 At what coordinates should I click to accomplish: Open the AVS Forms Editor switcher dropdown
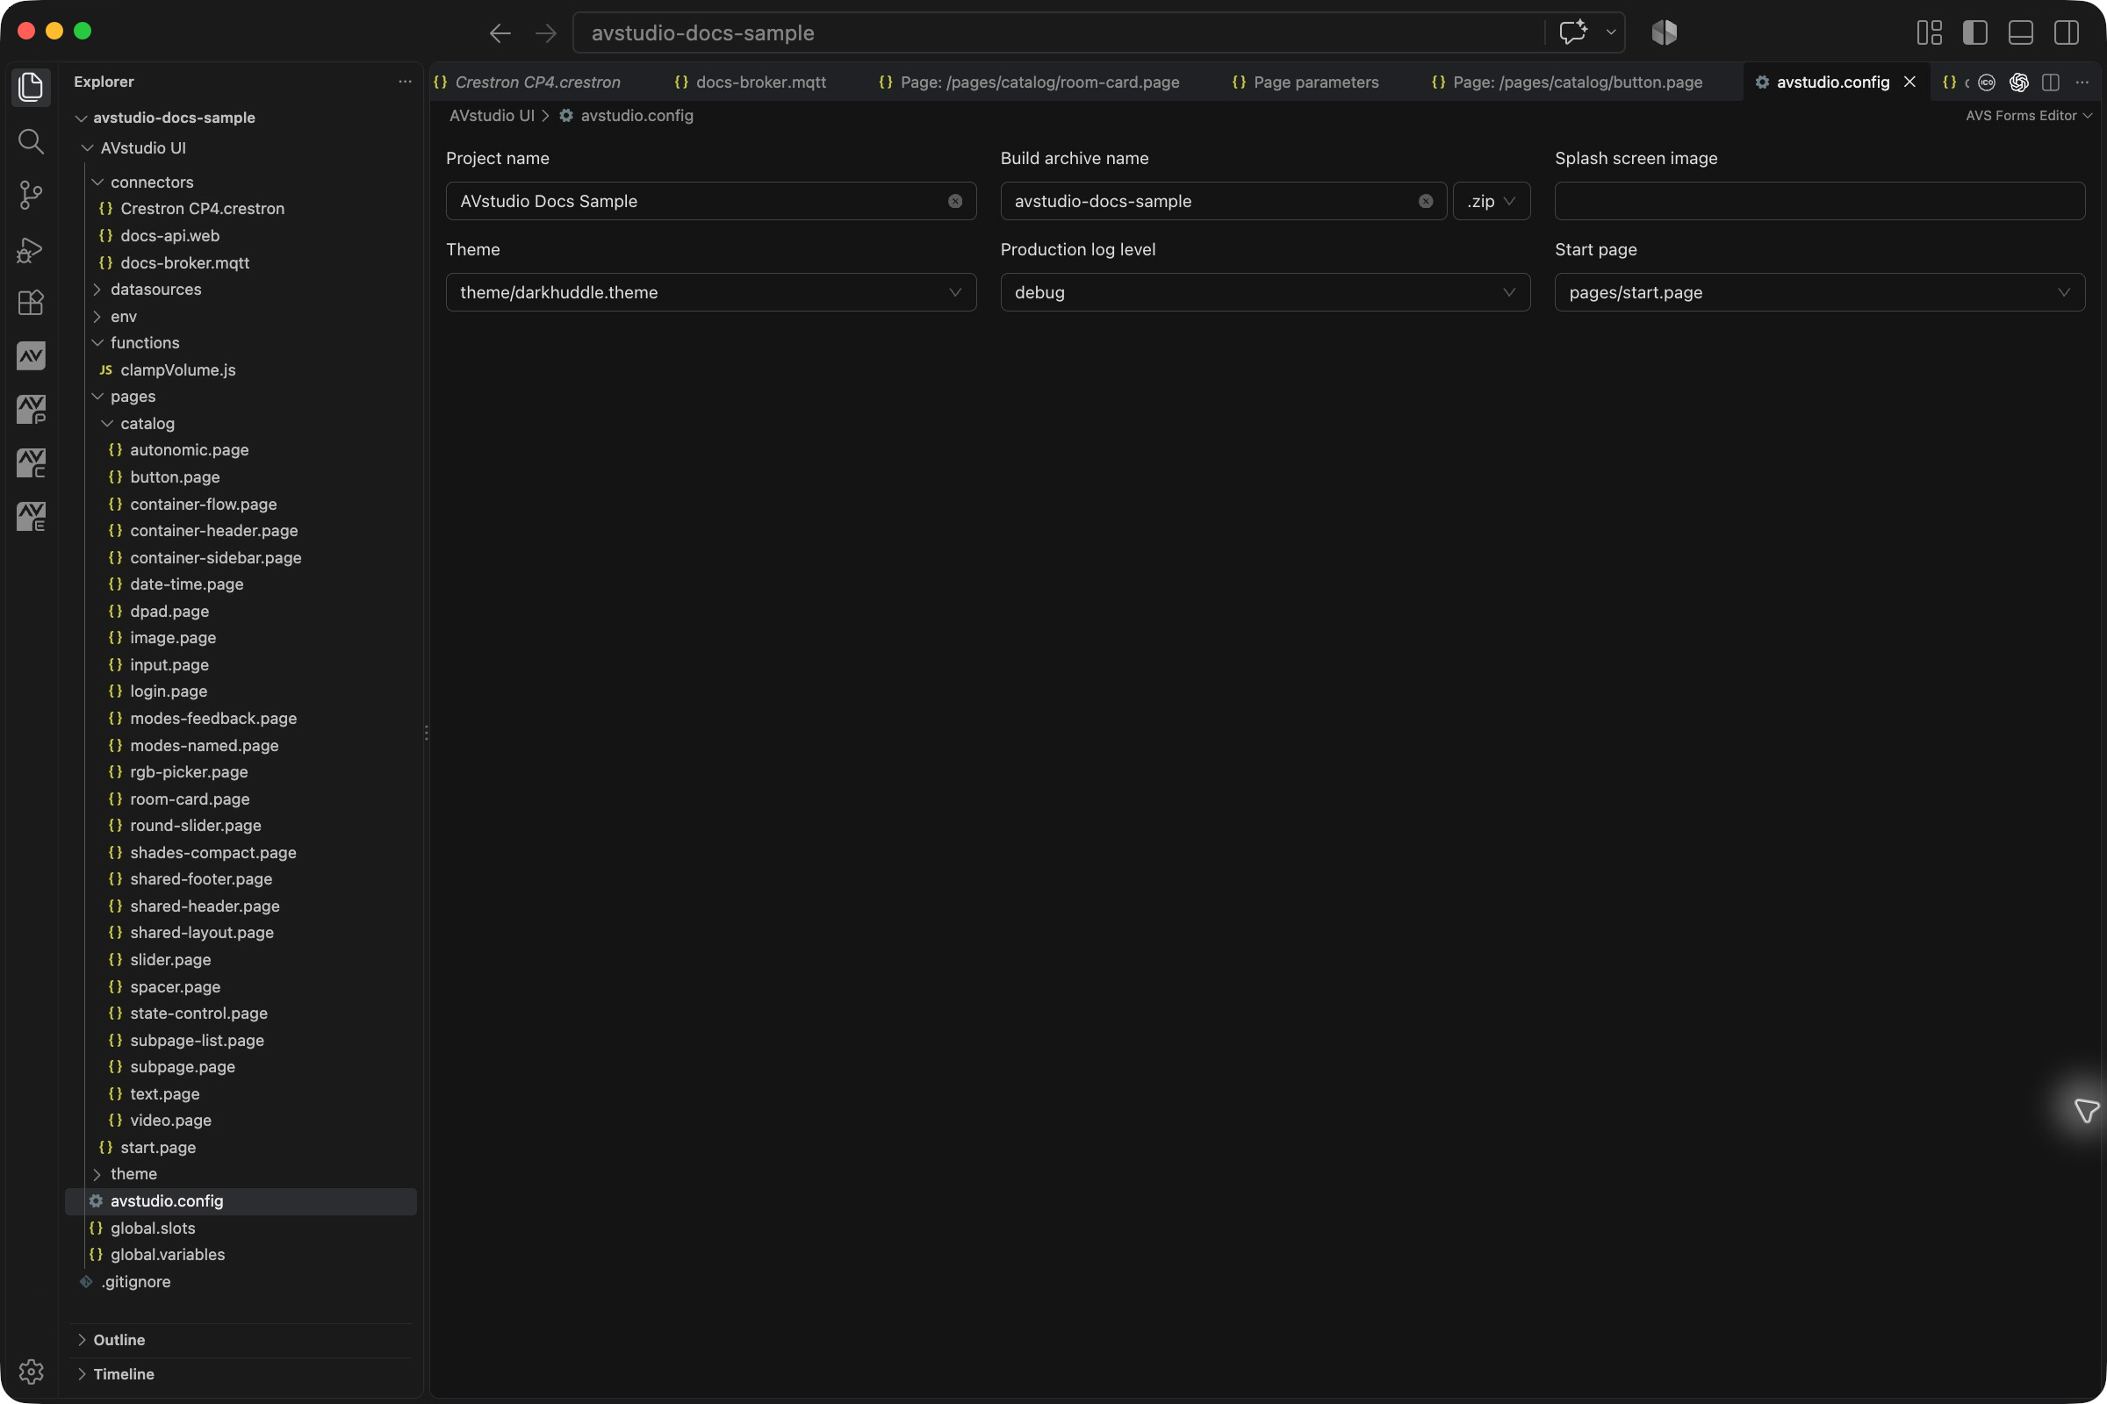point(2028,116)
